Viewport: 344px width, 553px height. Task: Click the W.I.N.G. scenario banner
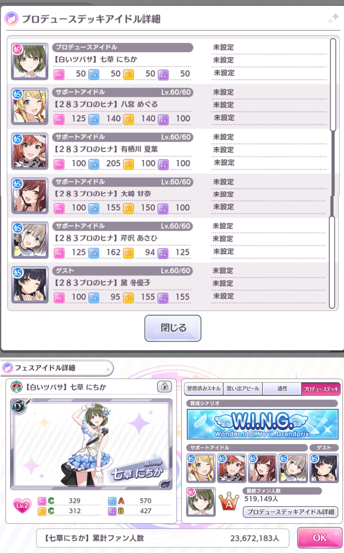tap(262, 424)
